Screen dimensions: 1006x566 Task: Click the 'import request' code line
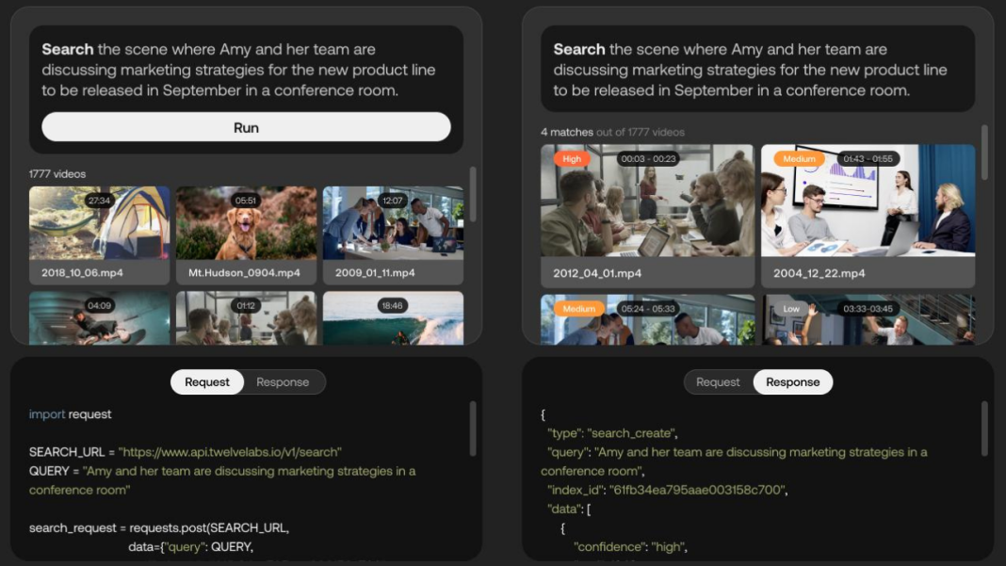click(x=70, y=414)
